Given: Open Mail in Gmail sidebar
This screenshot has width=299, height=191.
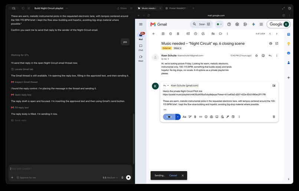Looking at the screenshot, I should coord(141,37).
